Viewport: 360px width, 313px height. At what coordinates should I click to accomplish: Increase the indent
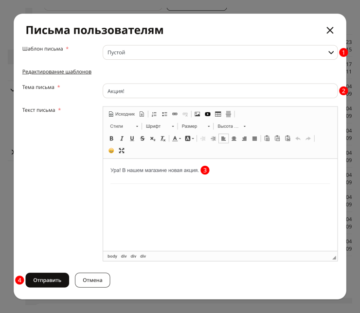tap(213, 139)
